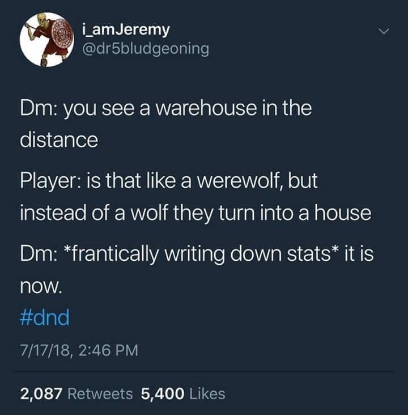Click the 7/17/18, 2:46 PM timestamp
Viewport: 408px width, 415px height.
[x=79, y=350]
